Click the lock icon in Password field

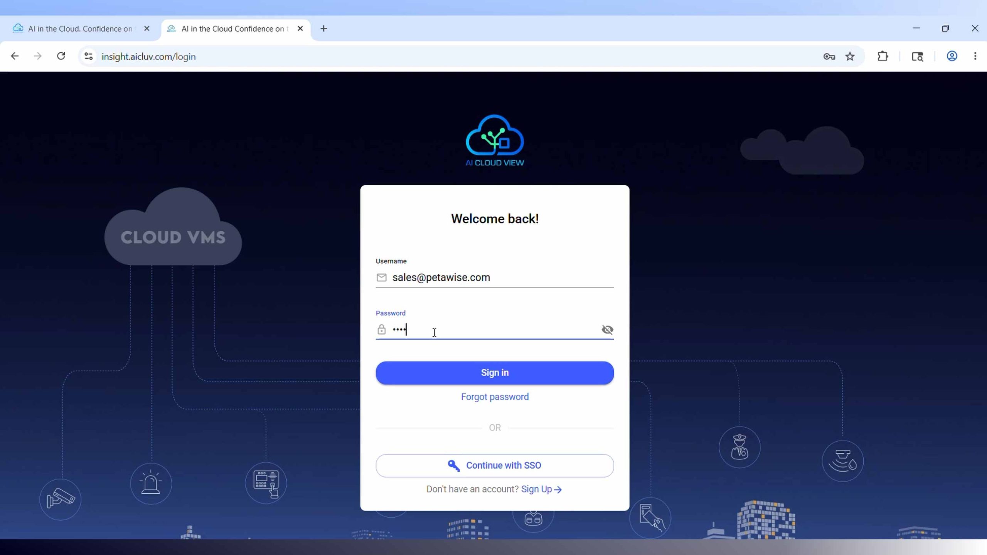click(x=381, y=330)
